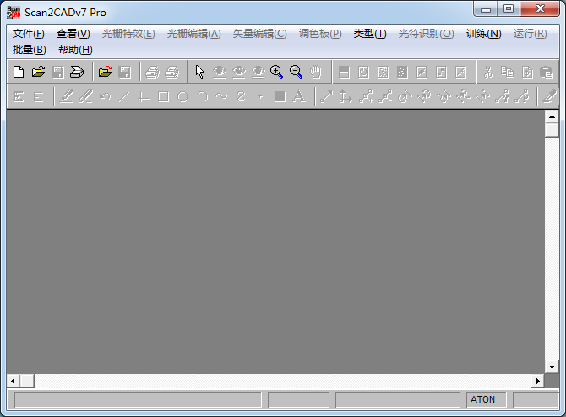Pick the text 'A' tool
This screenshot has width=566, height=417.
tap(298, 97)
